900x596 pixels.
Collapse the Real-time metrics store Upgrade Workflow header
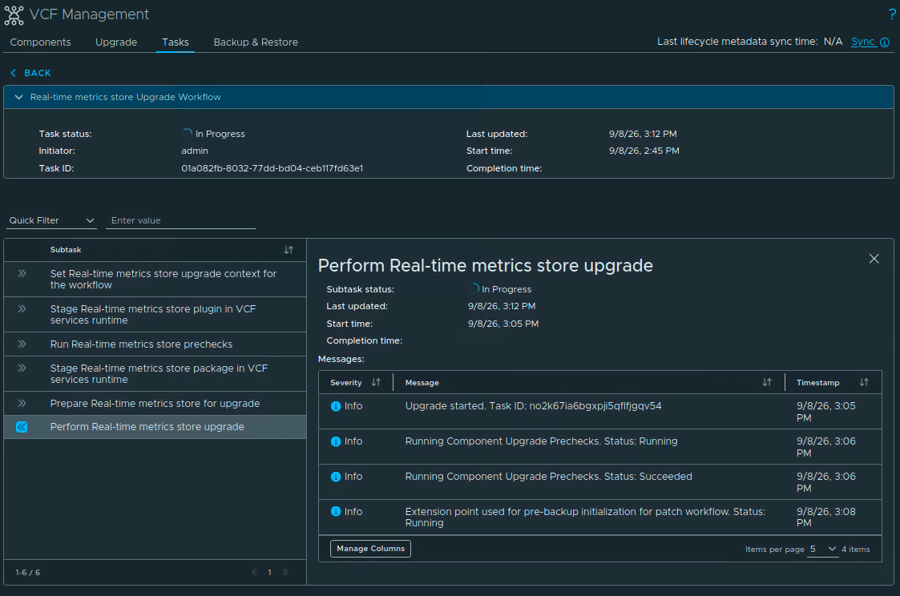(x=449, y=97)
